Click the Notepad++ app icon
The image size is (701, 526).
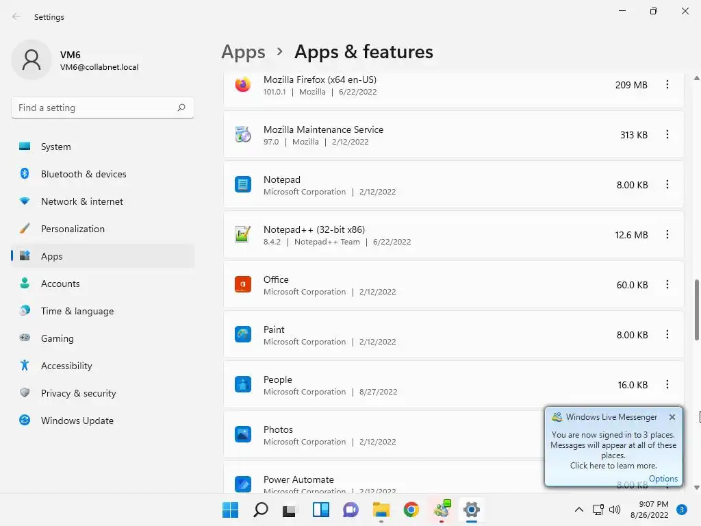tap(243, 234)
